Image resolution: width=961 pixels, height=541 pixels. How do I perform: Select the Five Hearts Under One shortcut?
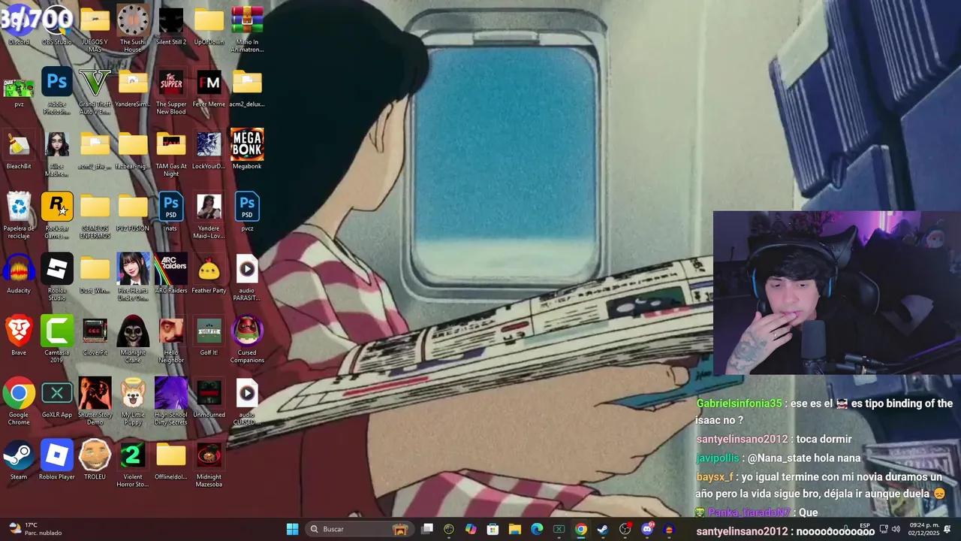[133, 278]
